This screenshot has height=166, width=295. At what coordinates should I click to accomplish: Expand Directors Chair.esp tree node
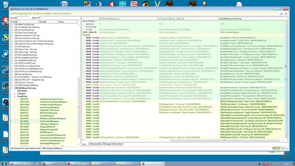click(12, 83)
